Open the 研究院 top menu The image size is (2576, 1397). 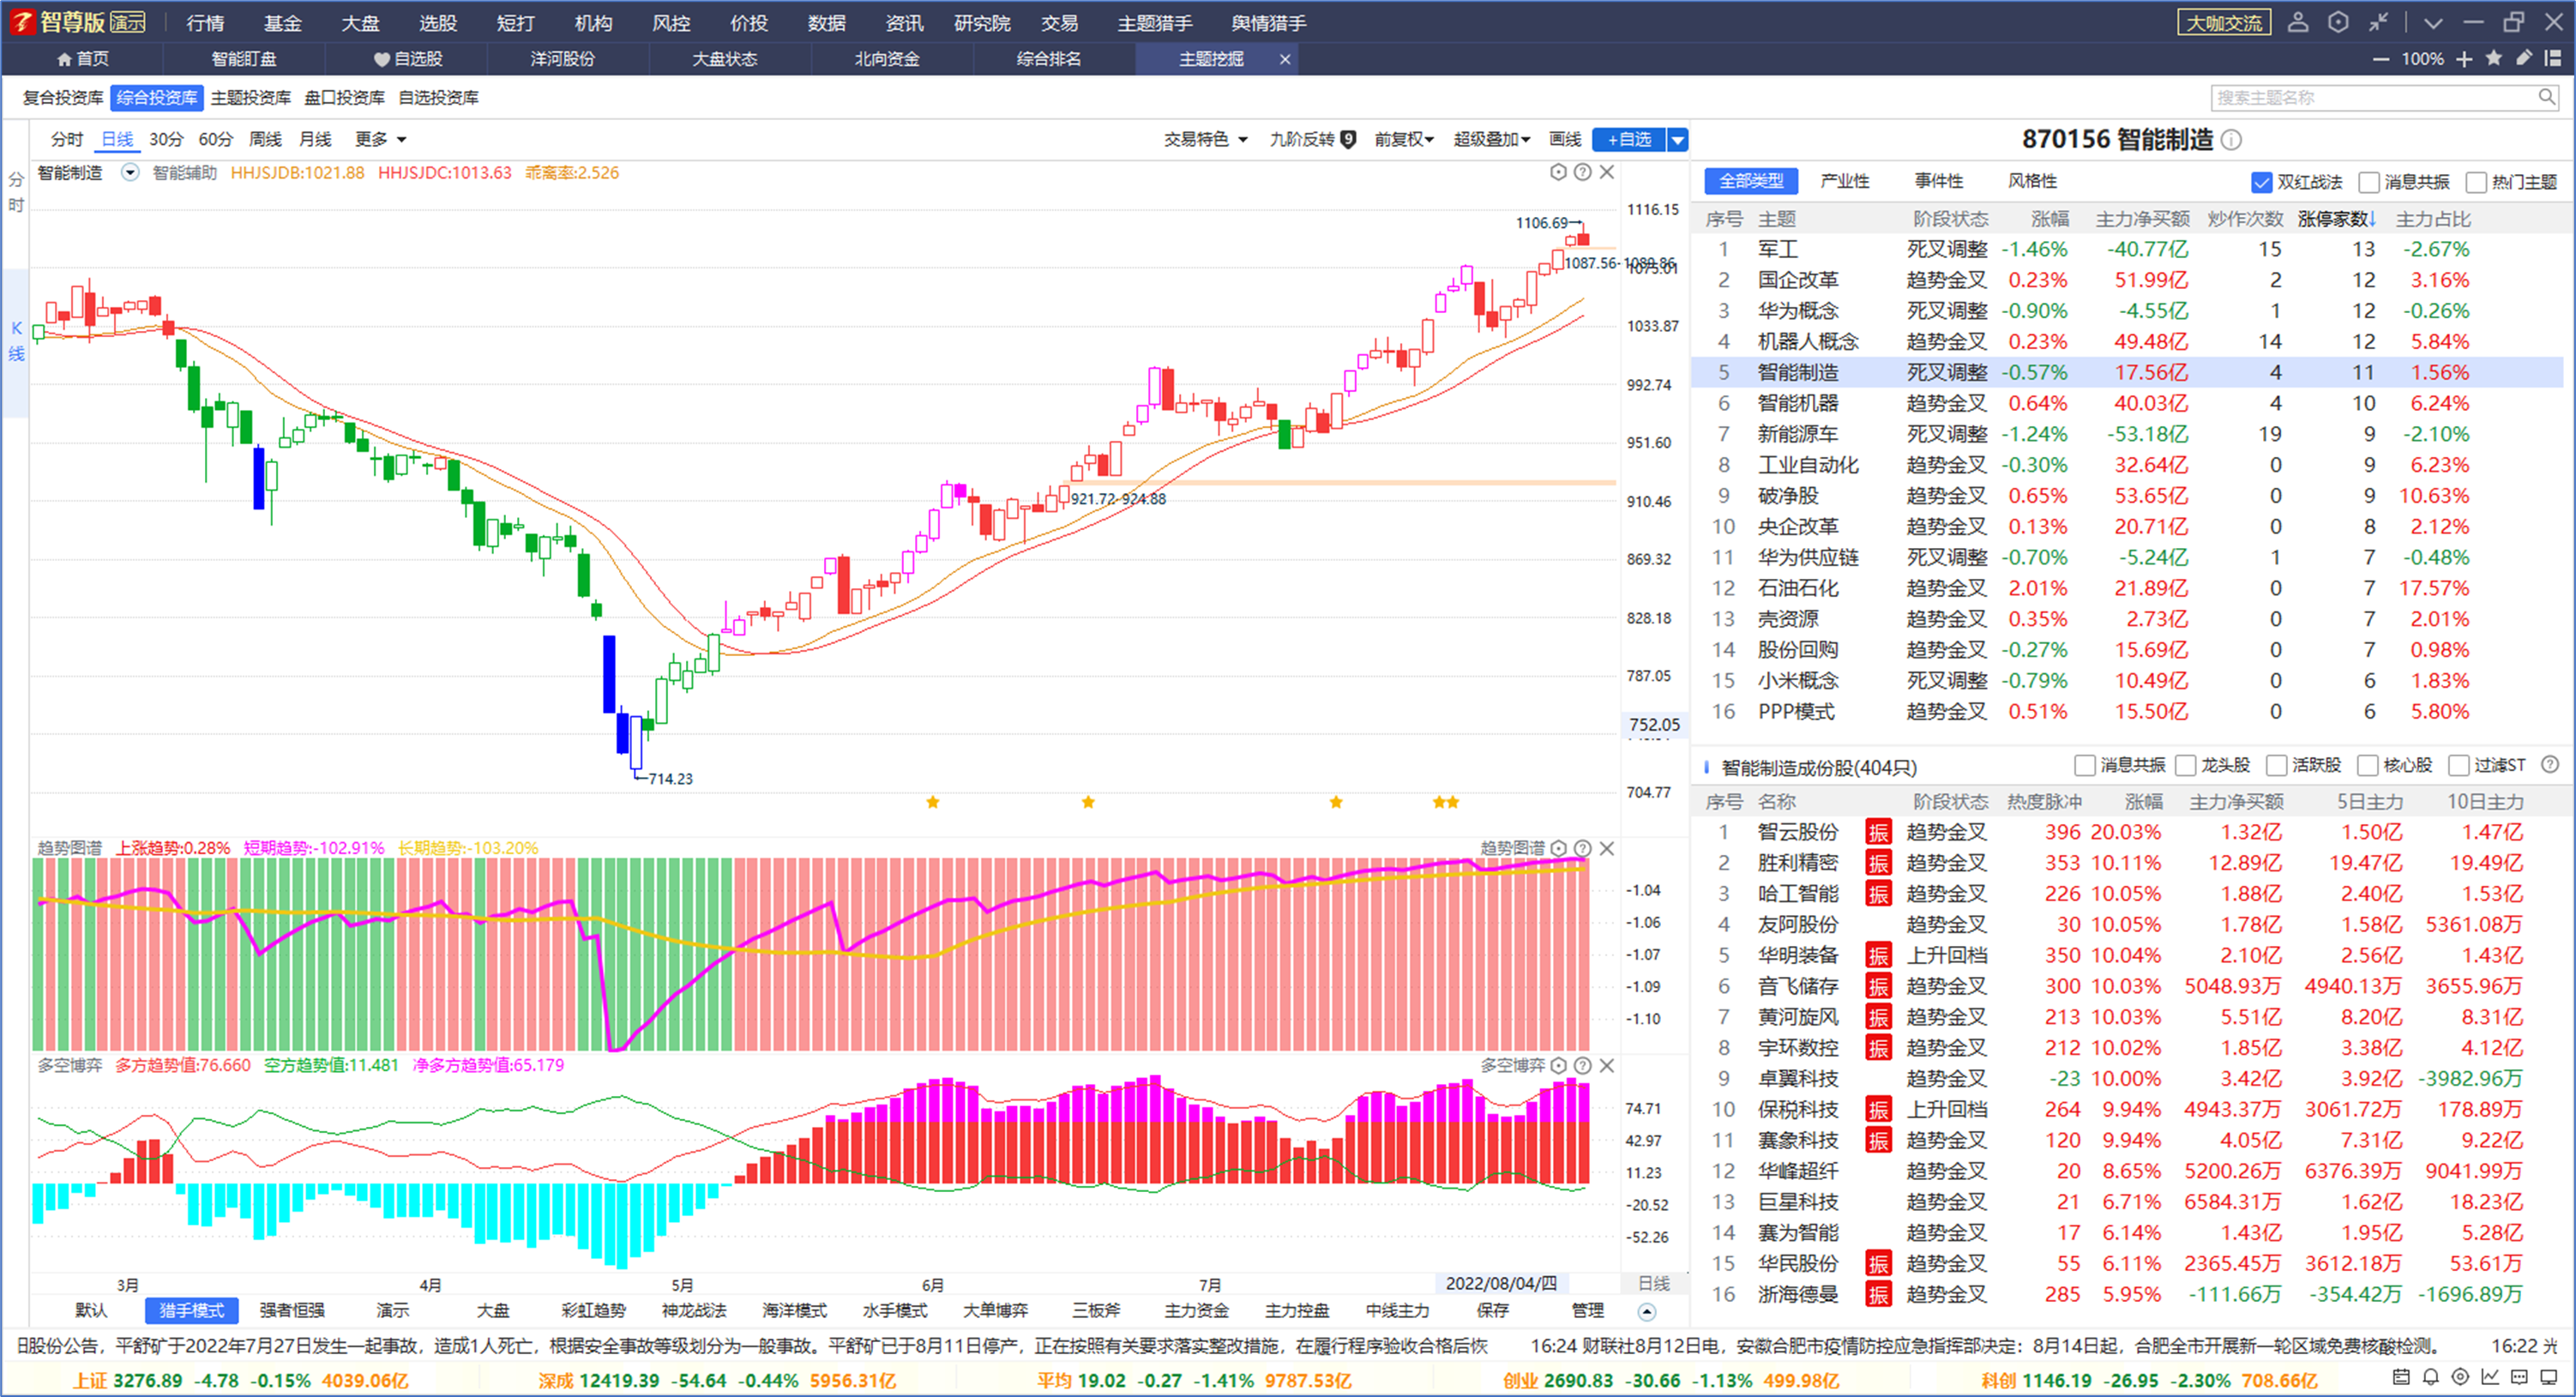[982, 22]
